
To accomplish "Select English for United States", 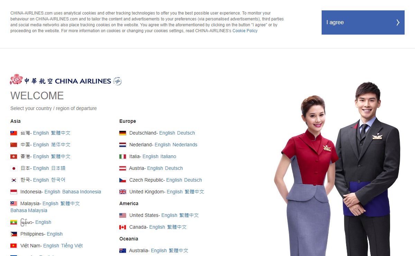I will pyautogui.click(x=169, y=215).
